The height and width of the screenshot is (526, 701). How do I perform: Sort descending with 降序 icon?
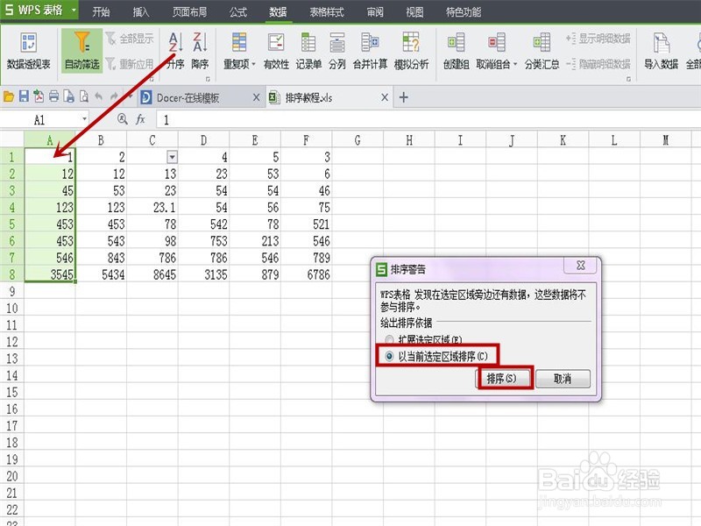coord(200,52)
